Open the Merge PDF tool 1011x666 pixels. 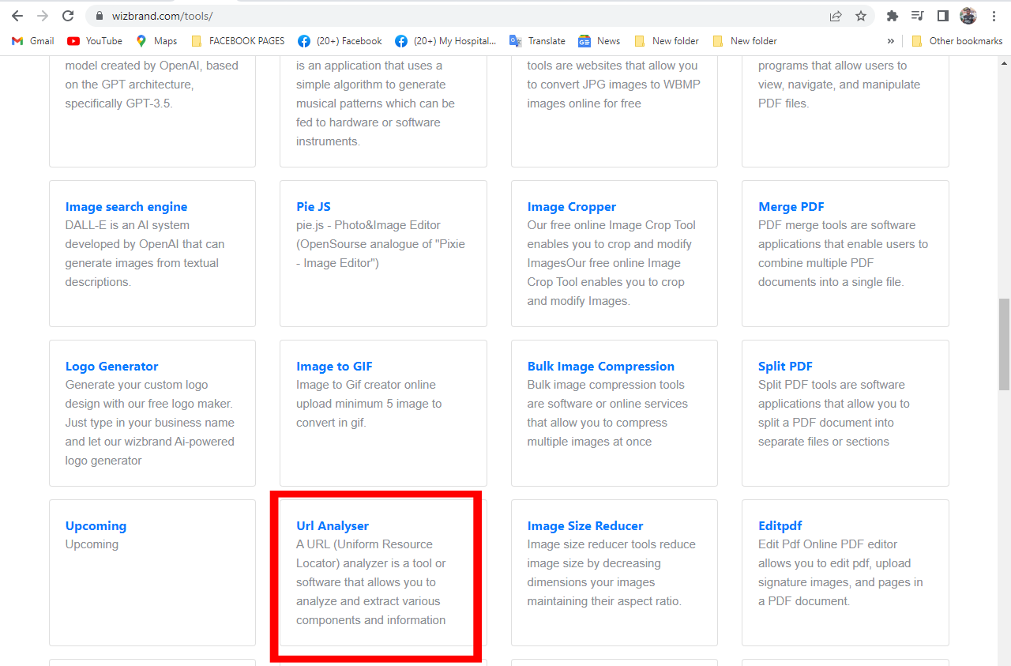coord(791,207)
